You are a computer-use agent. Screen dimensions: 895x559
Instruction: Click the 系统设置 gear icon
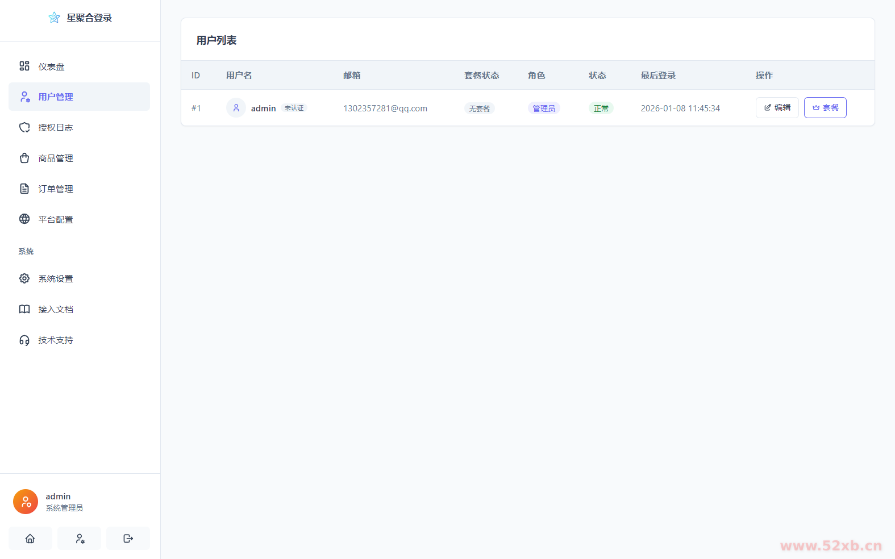(24, 278)
